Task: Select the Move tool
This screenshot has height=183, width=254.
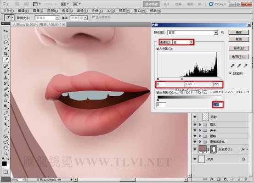Action: (6, 31)
